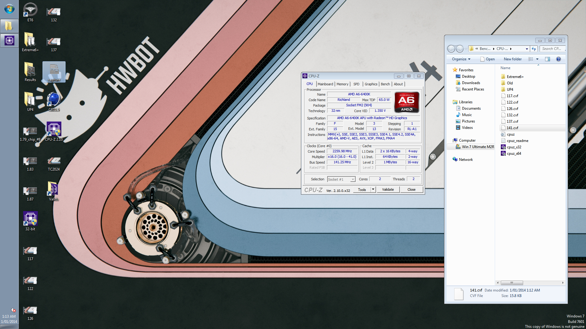
Task: Launch the CPU-Z 2.10 desktop shortcut
Action: pyautogui.click(x=54, y=132)
